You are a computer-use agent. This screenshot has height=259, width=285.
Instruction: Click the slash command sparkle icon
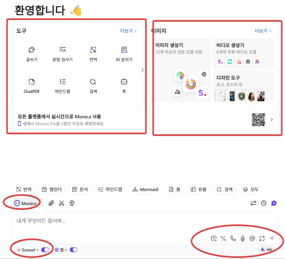point(223,238)
